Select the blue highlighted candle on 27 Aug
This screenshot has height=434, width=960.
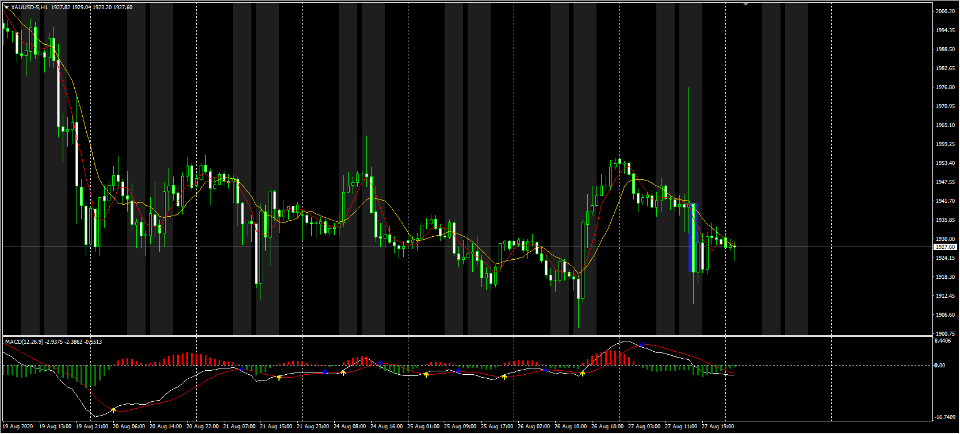tap(694, 237)
